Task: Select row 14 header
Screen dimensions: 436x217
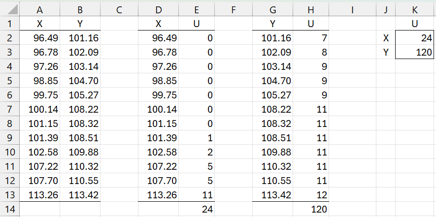Action: (10, 209)
